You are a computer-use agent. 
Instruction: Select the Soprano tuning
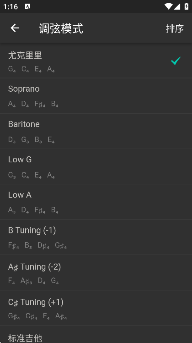point(96,96)
